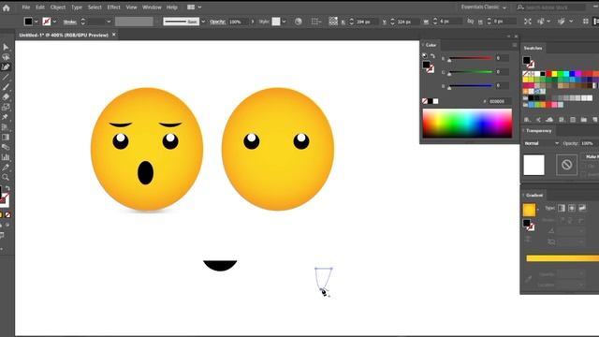
Task: Open graphic Style dropdown arrow
Action: click(x=284, y=22)
